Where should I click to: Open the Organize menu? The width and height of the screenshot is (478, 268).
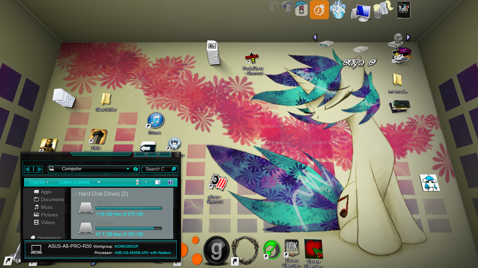pos(39,182)
